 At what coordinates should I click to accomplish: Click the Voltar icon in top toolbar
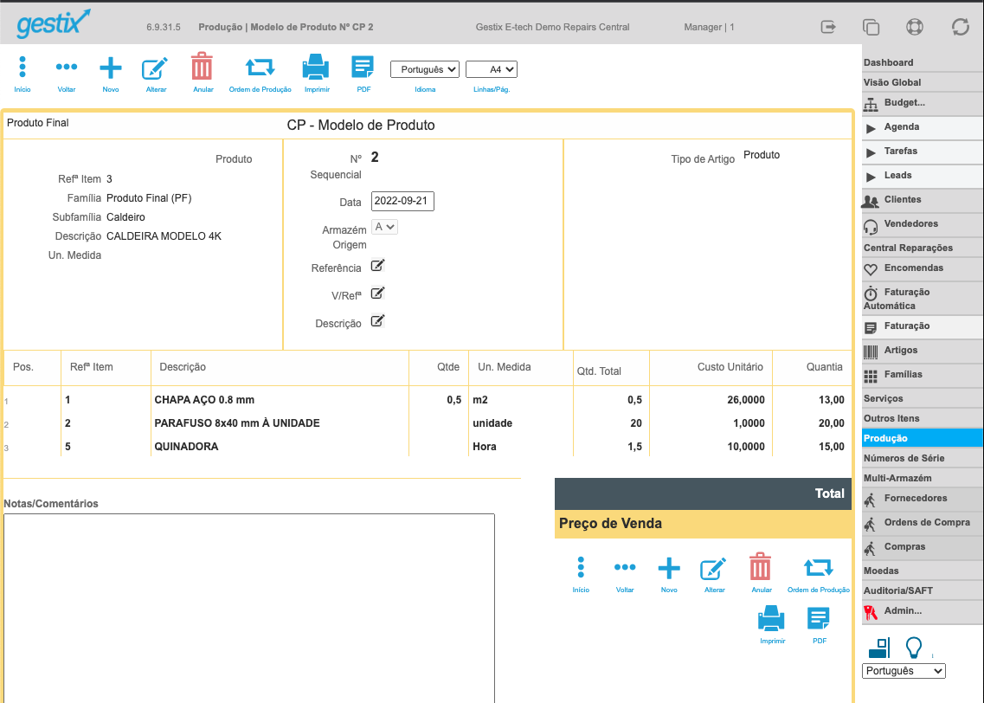click(67, 68)
